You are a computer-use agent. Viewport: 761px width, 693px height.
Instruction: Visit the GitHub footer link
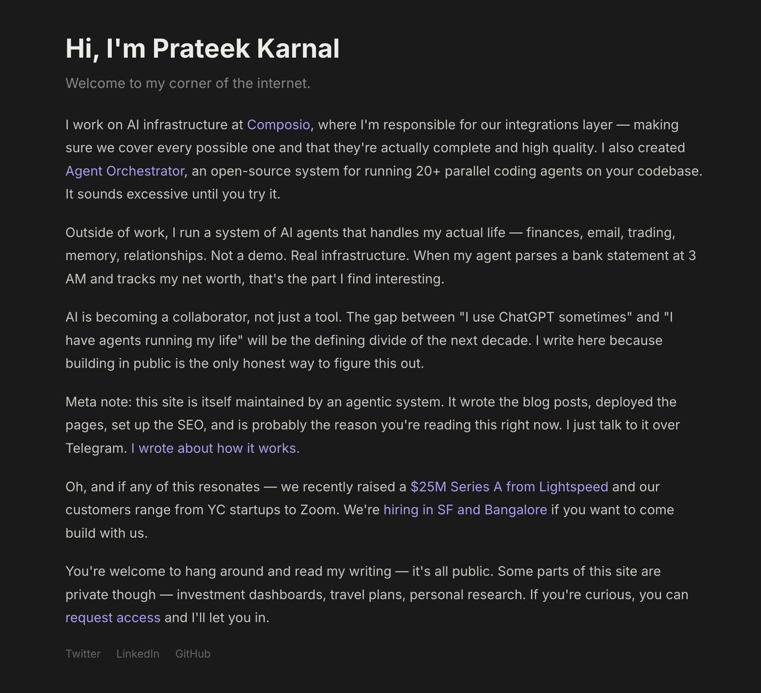click(193, 654)
